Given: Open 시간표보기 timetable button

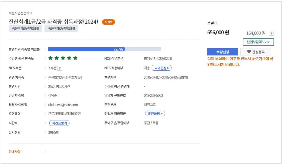Looking at the screenshot, I should (x=59, y=123).
